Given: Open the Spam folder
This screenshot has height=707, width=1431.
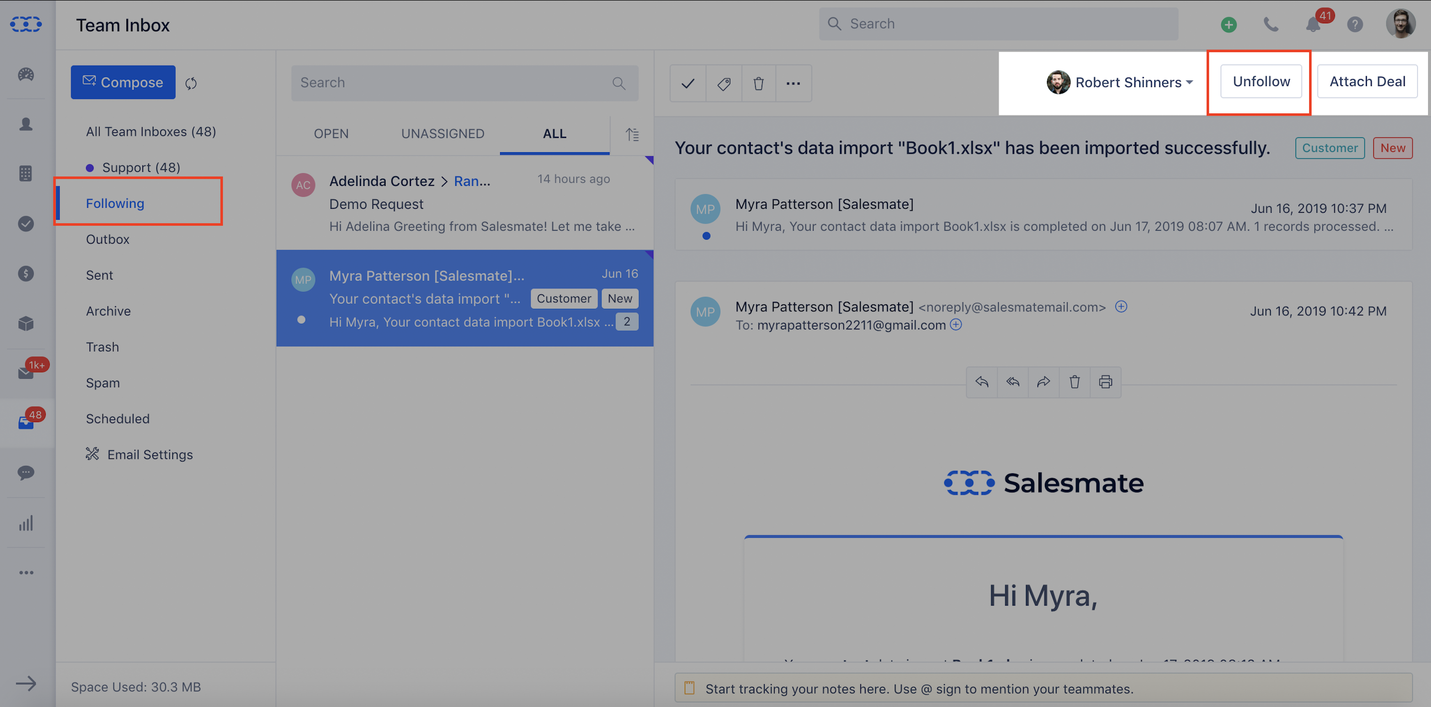Looking at the screenshot, I should (103, 383).
